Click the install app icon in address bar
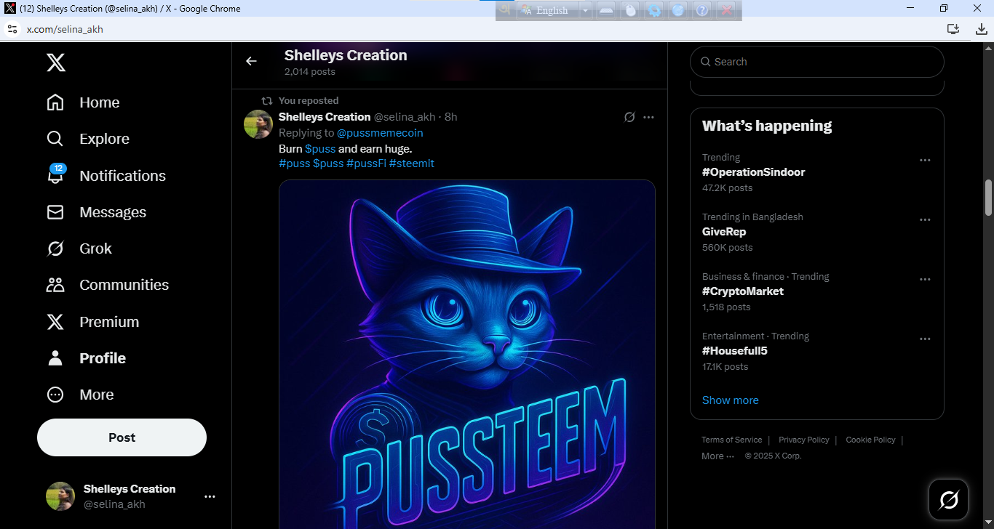The image size is (994, 529). pos(953,29)
